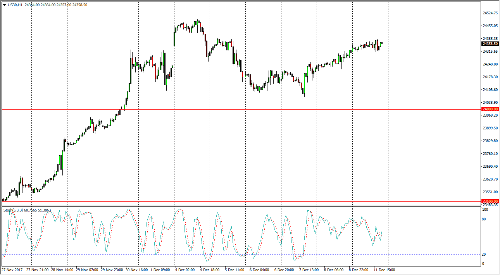The image size is (500, 275).
Task: Open the dropdown arrow beside US30,H1
Action: 4,5
